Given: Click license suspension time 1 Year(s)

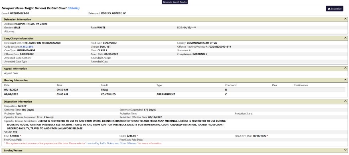Looking at the screenshot, I should (x=49, y=117).
